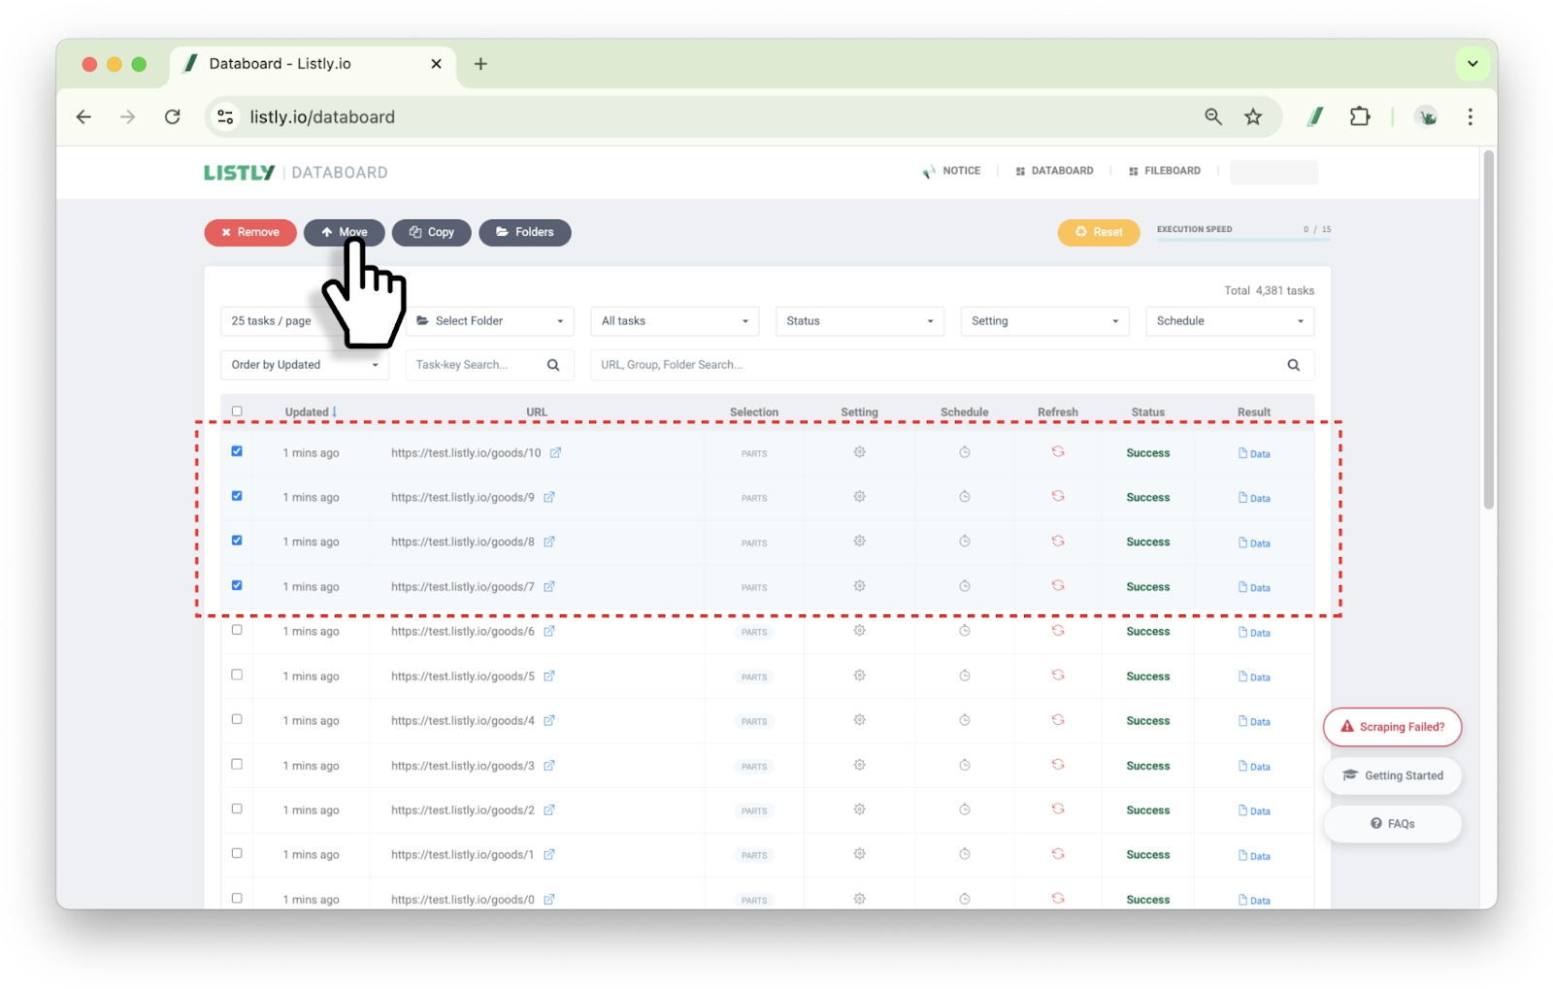Refresh the goods/8 task
This screenshot has height=989, width=1553.
1058,542
